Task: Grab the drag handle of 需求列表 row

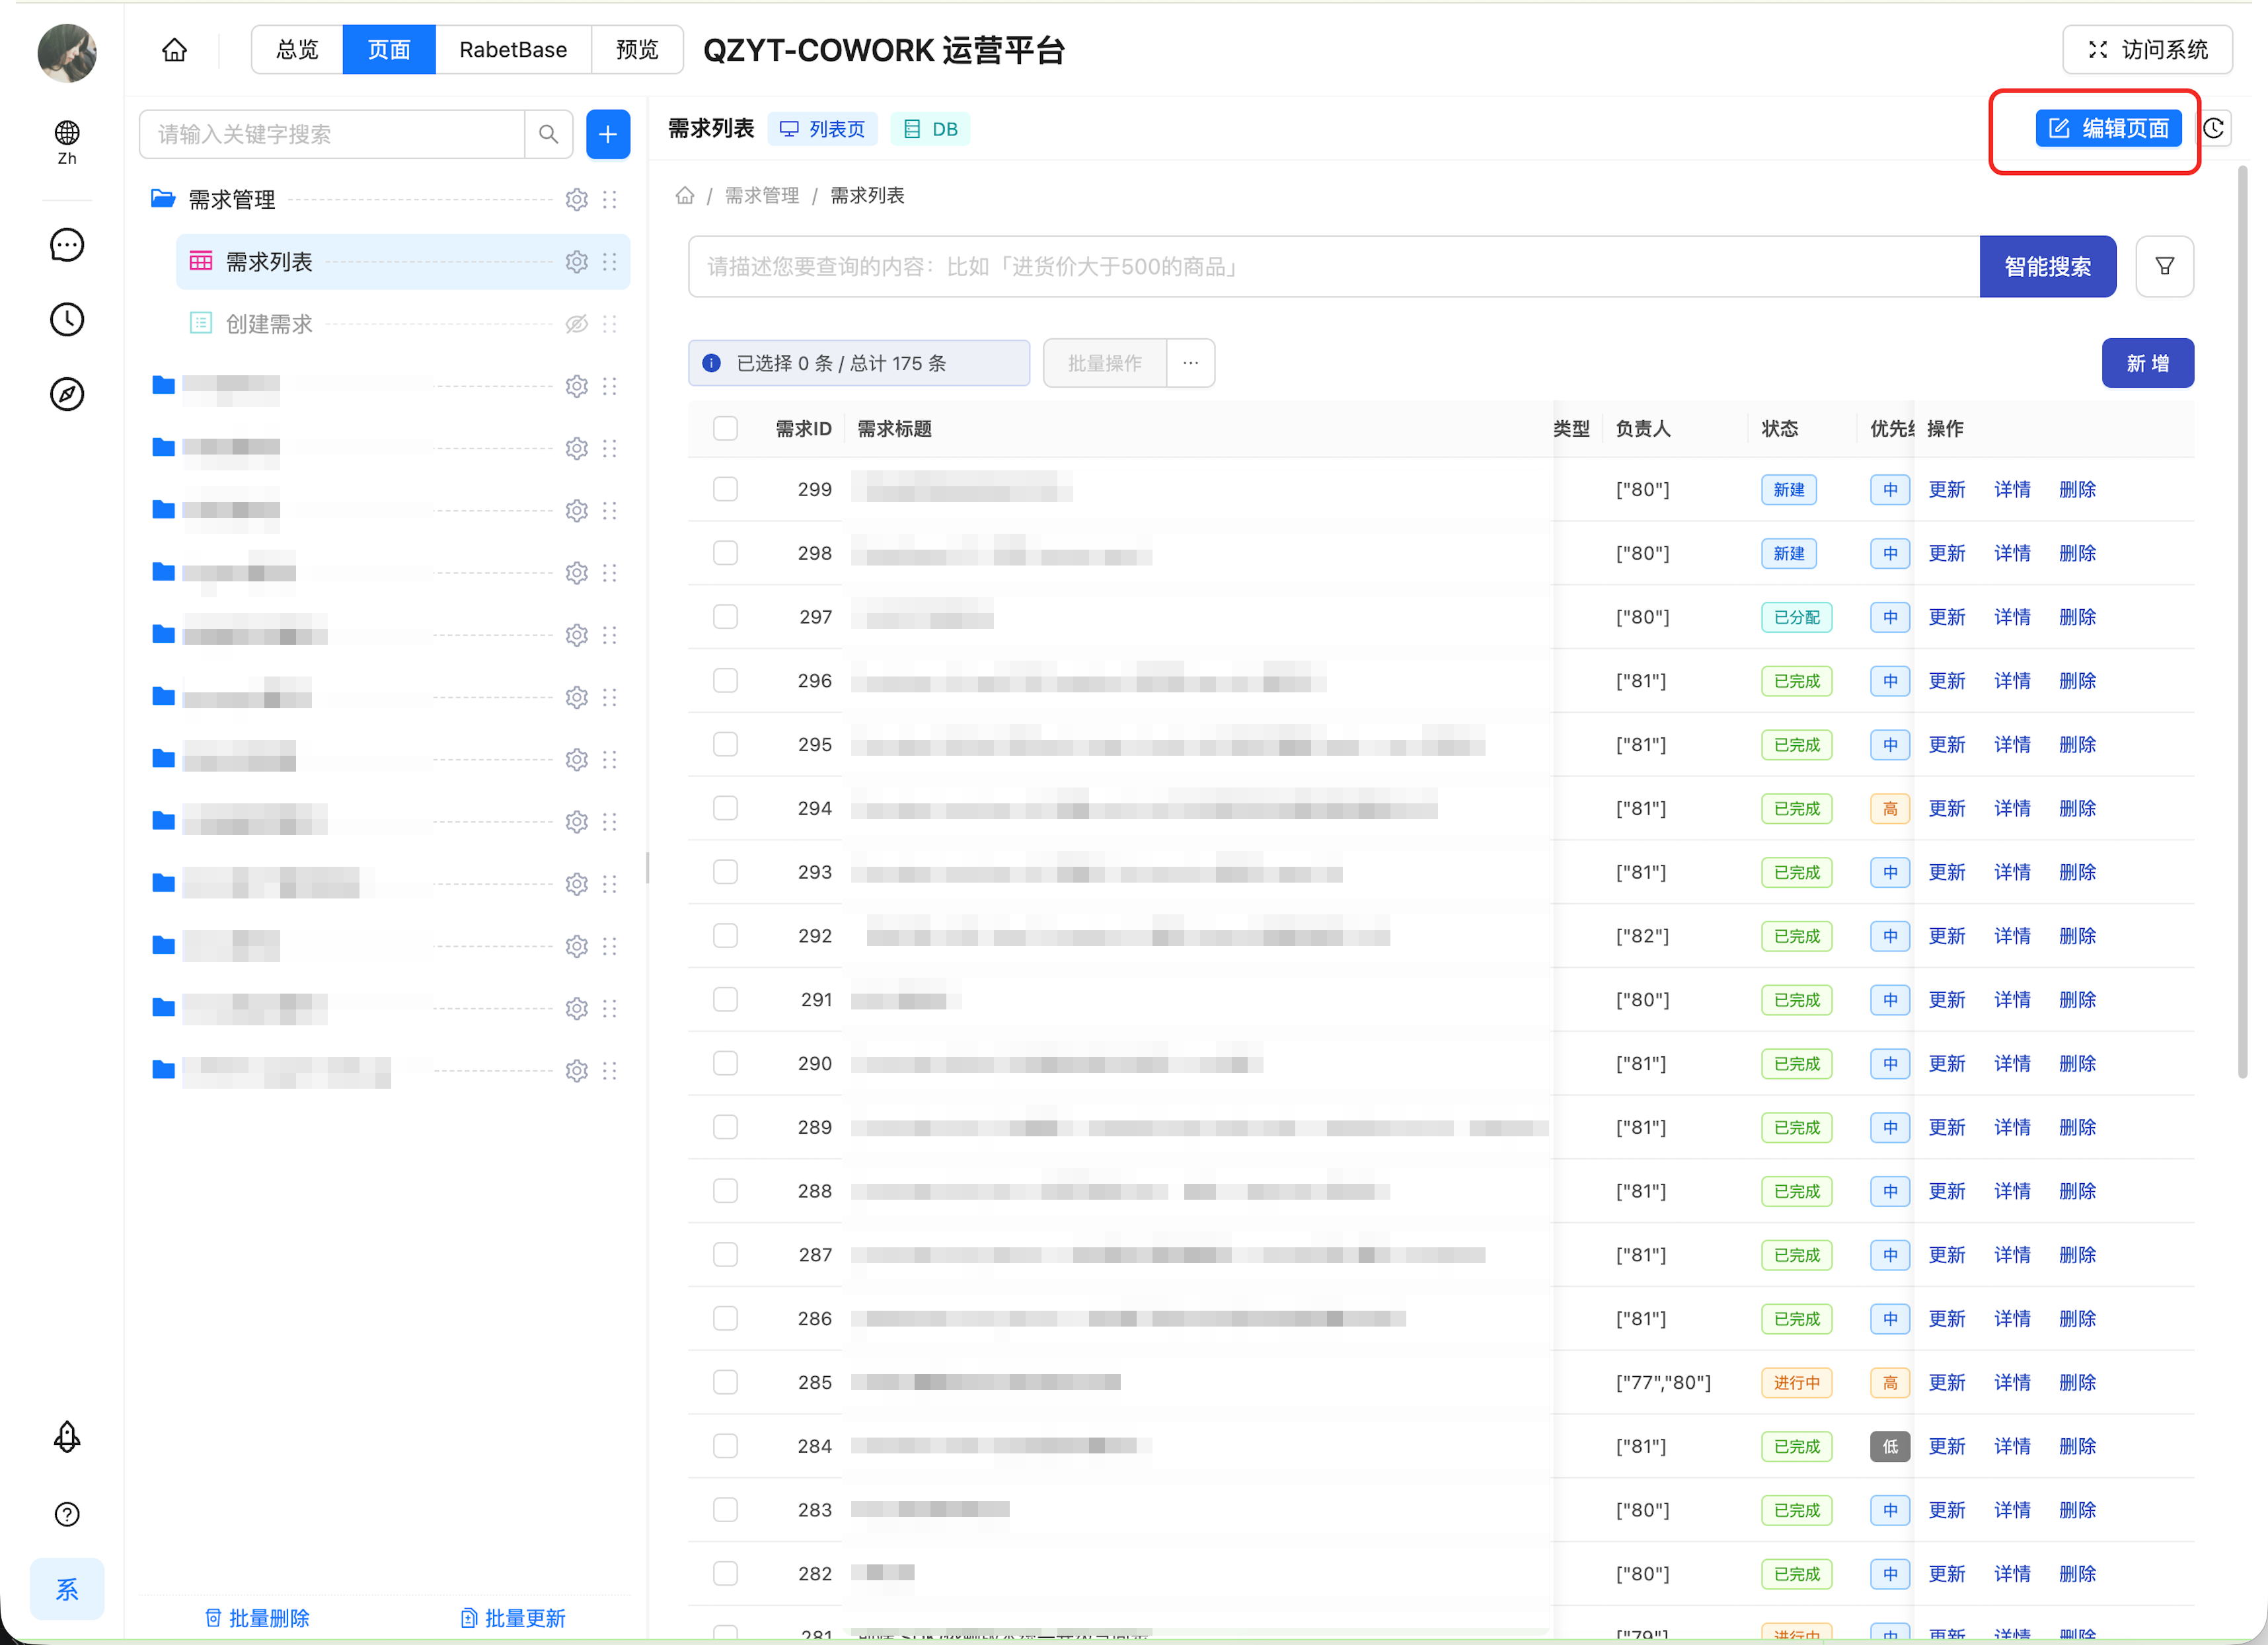Action: (x=610, y=262)
